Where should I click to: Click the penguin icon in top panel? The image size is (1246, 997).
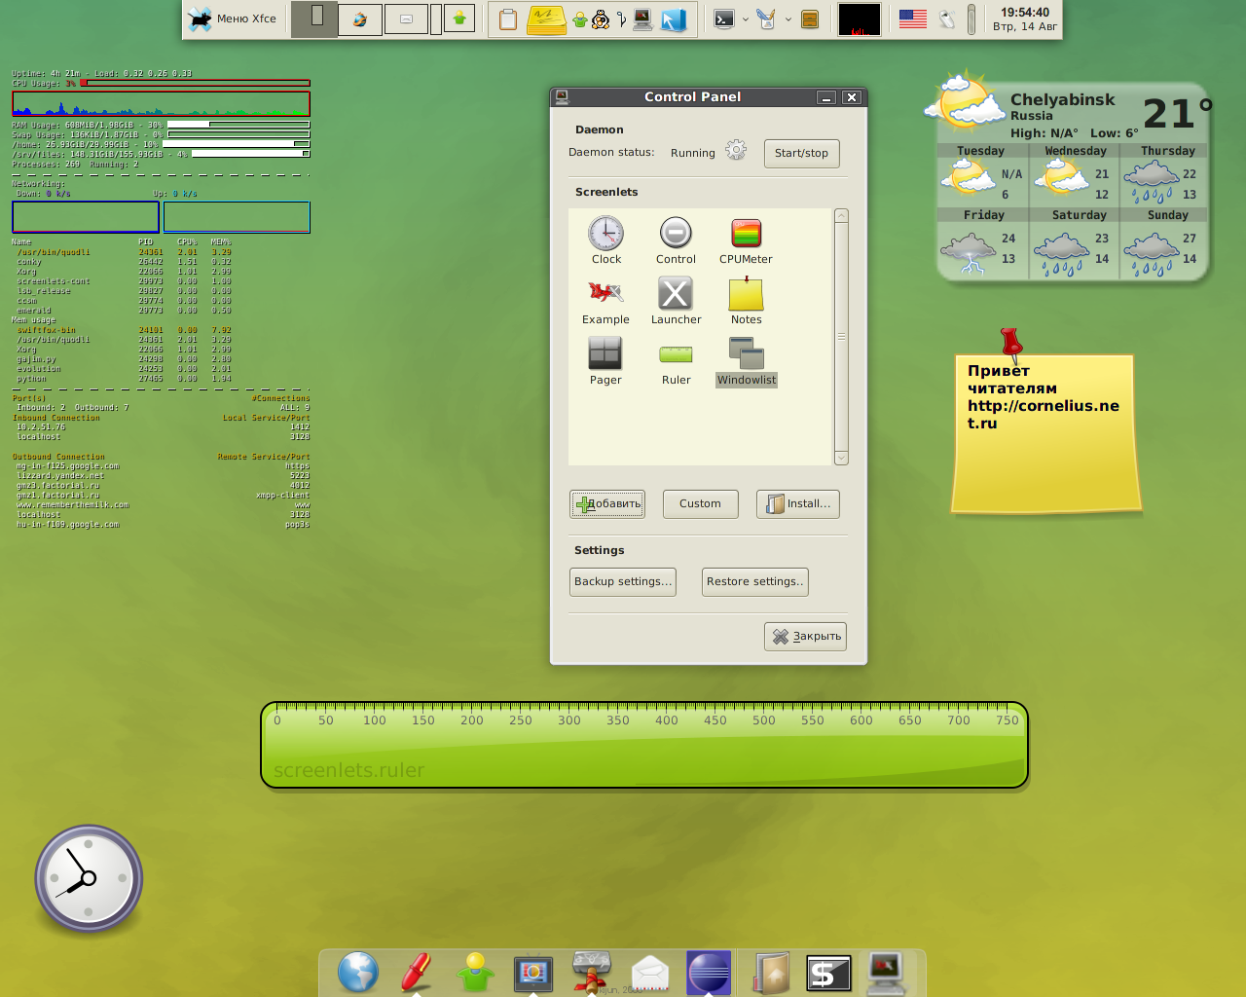601,18
